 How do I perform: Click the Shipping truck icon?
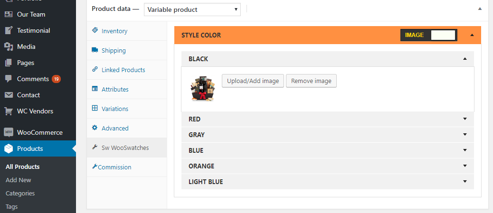click(x=95, y=50)
